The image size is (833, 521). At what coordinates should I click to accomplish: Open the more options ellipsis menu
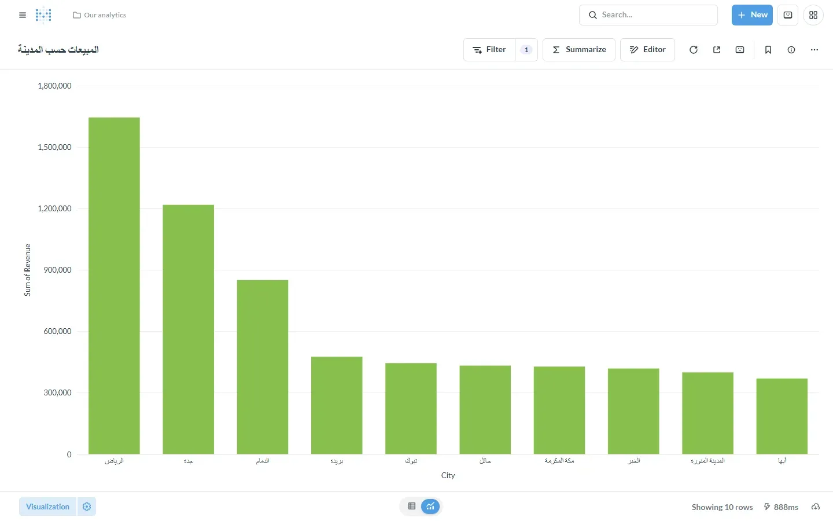tap(814, 50)
